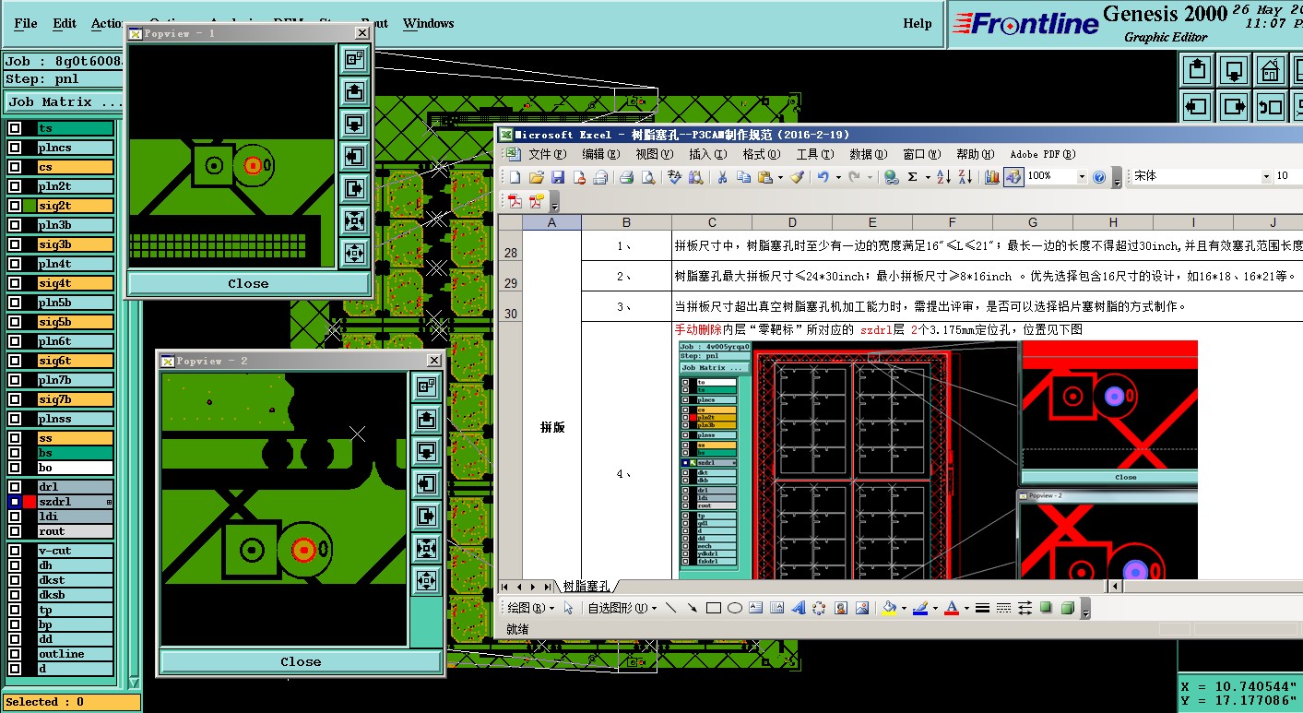Image resolution: width=1303 pixels, height=713 pixels.
Task: Click Close button in Popview - 1
Action: (248, 283)
